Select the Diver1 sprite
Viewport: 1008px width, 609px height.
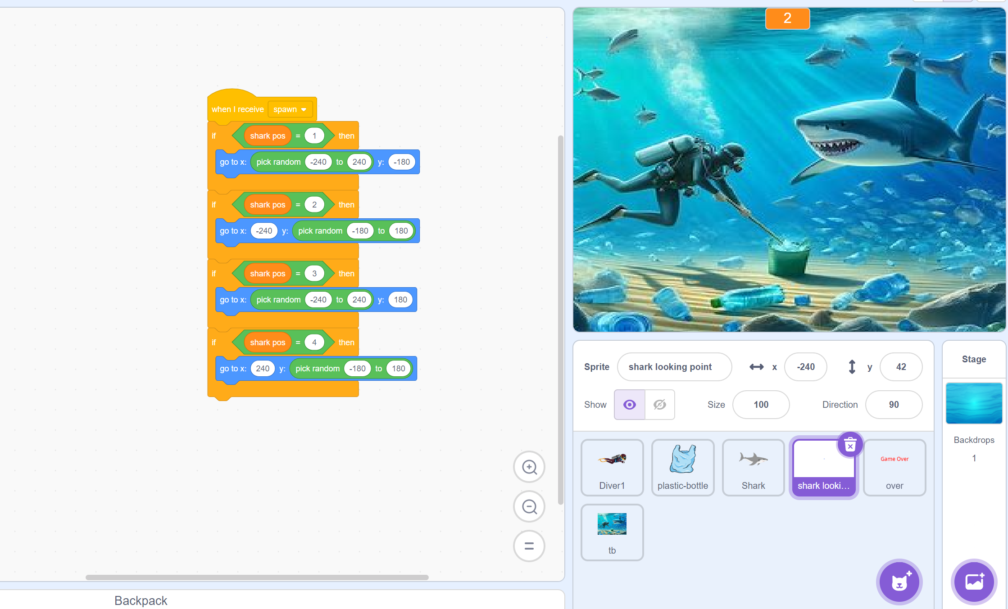point(612,467)
